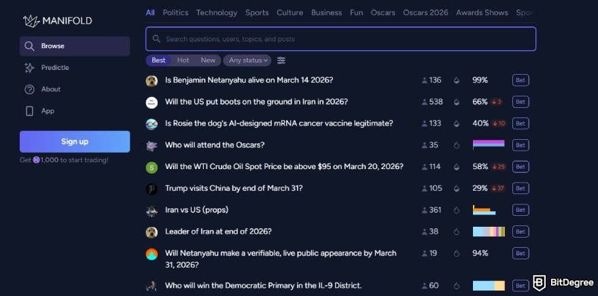Image resolution: width=598 pixels, height=296 pixels.
Task: Switch to the Oscars topic tab
Action: (x=383, y=13)
